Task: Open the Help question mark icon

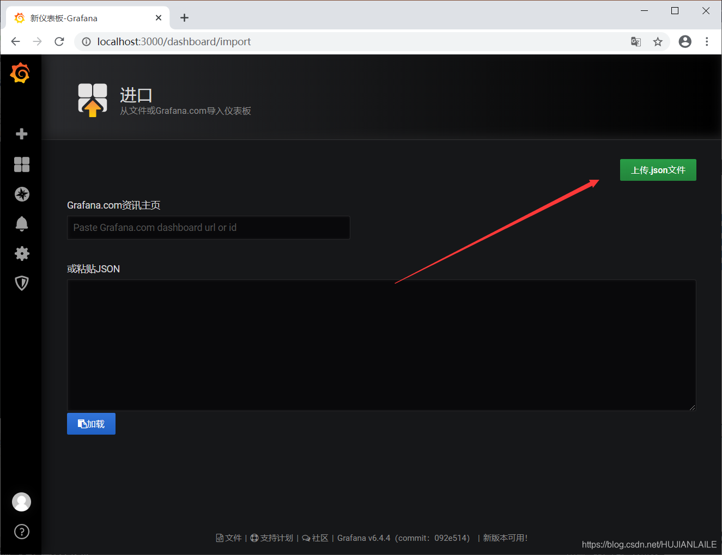Action: coord(22,532)
